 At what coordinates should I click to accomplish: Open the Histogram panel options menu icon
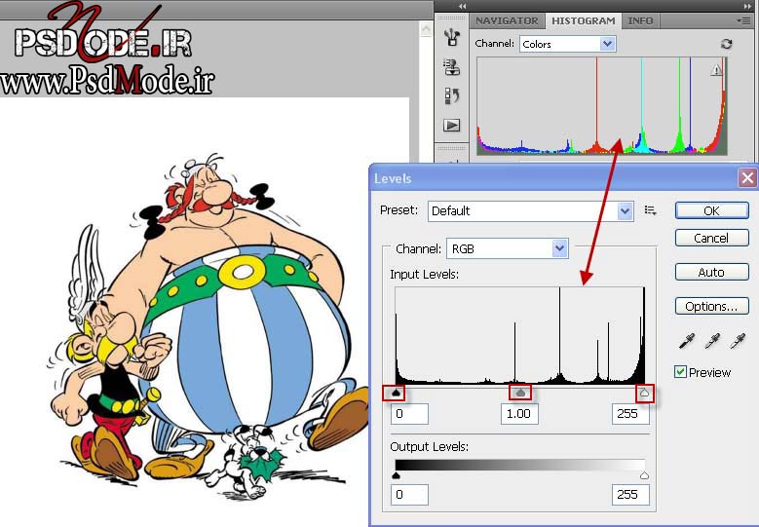[742, 20]
